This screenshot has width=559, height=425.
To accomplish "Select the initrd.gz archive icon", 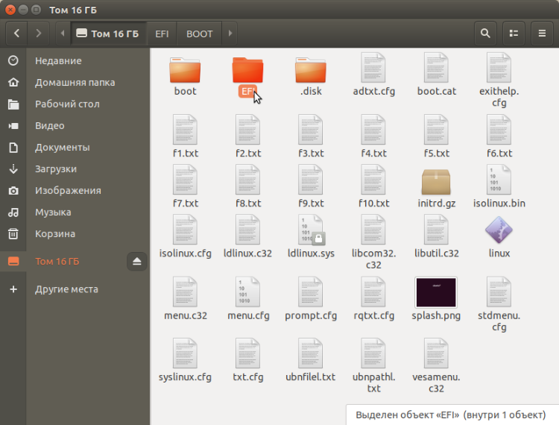I will 436,181.
